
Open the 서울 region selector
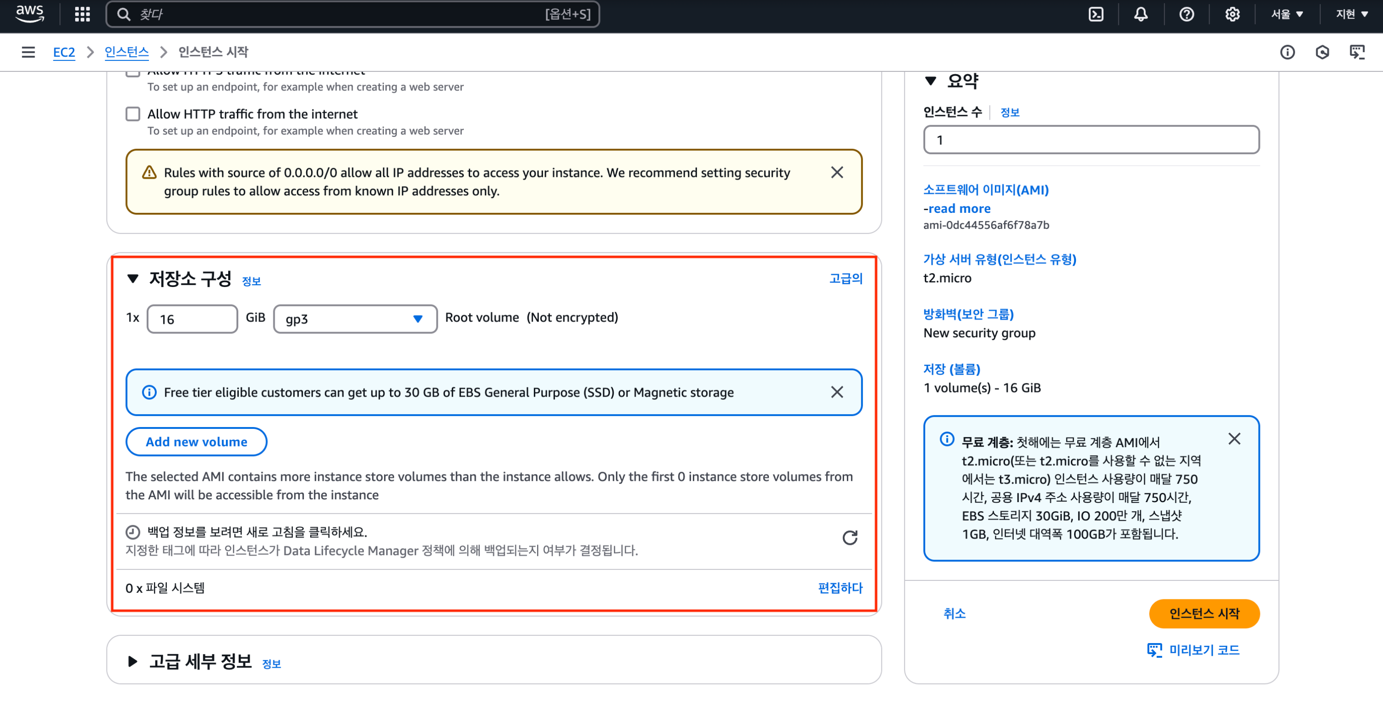point(1286,14)
